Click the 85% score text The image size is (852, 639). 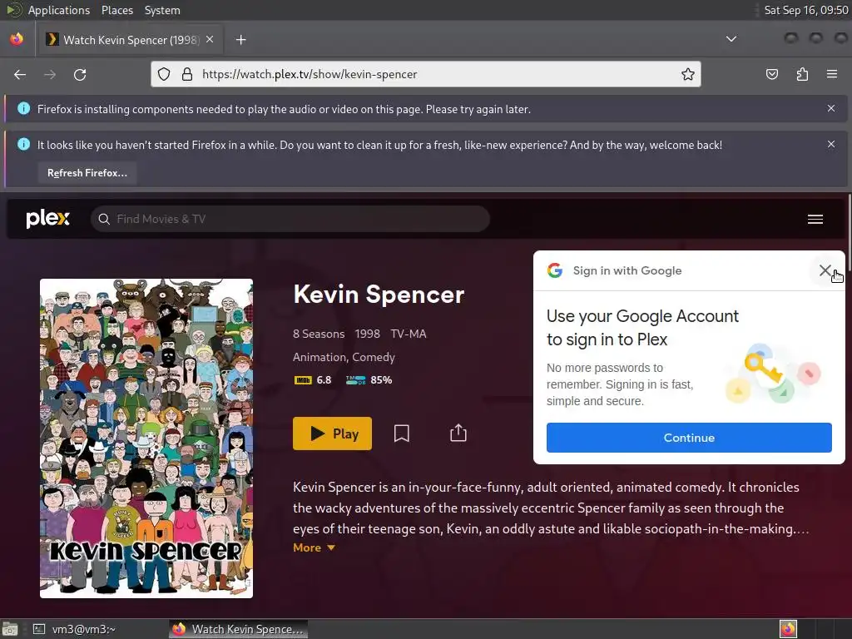point(381,379)
